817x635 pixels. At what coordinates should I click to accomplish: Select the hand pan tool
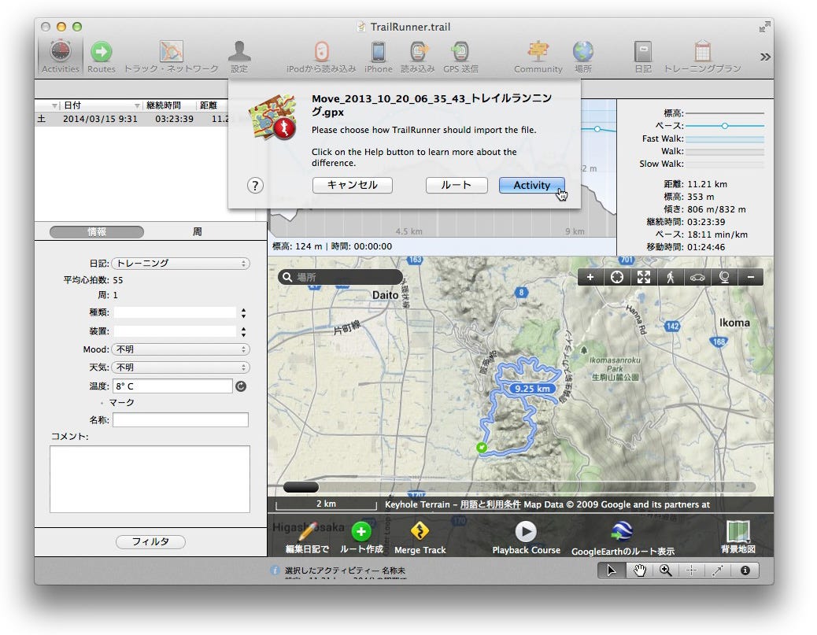tap(639, 571)
